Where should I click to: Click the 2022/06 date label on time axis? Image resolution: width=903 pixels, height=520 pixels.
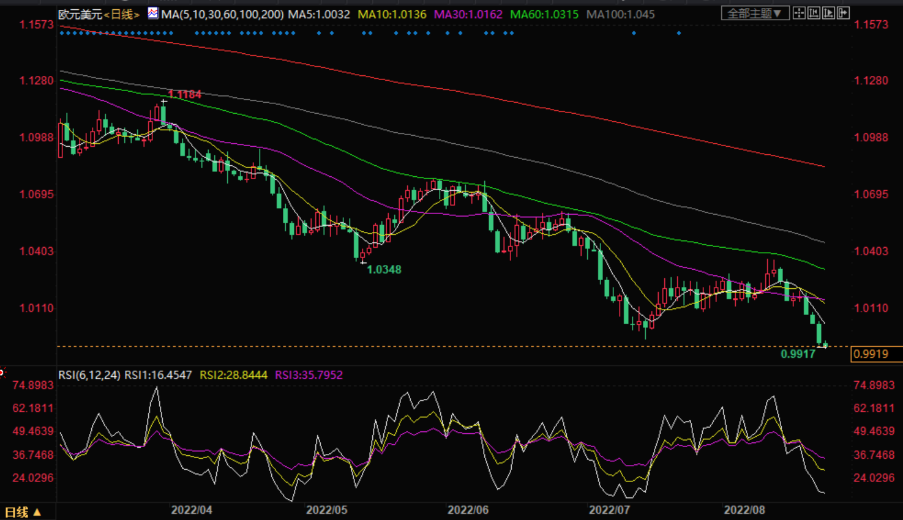click(x=468, y=510)
